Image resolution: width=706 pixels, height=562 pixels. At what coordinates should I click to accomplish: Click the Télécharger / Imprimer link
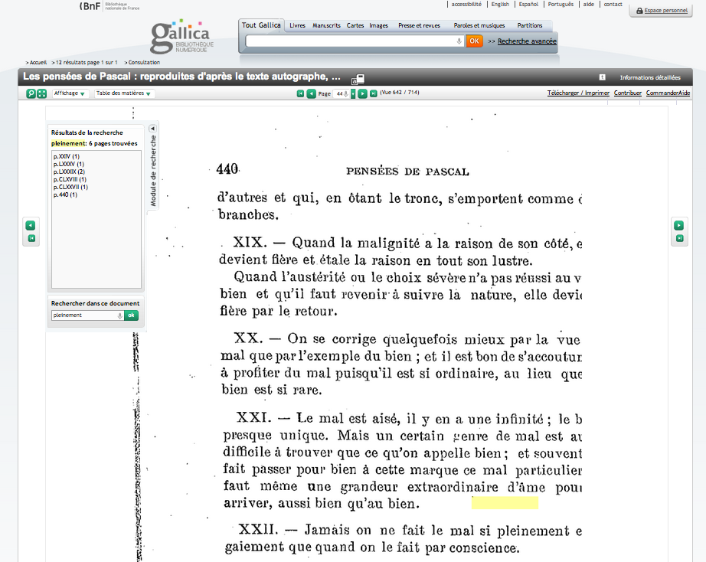coord(578,93)
